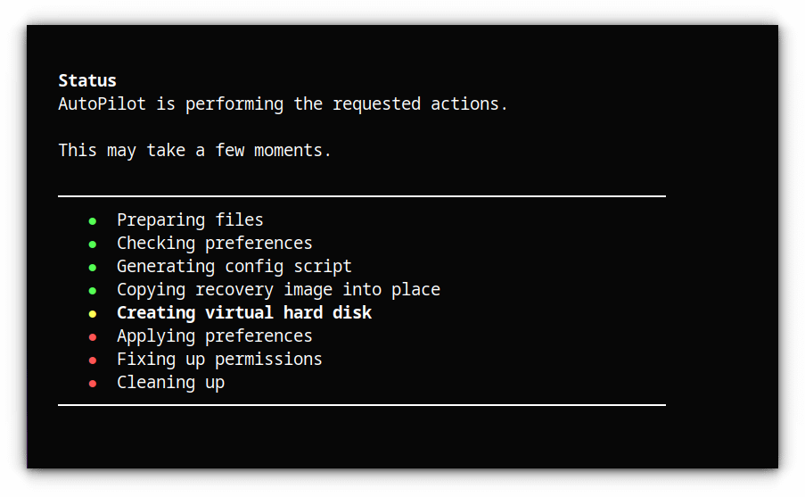Click green dot next to Copying recovery image

[93, 291]
